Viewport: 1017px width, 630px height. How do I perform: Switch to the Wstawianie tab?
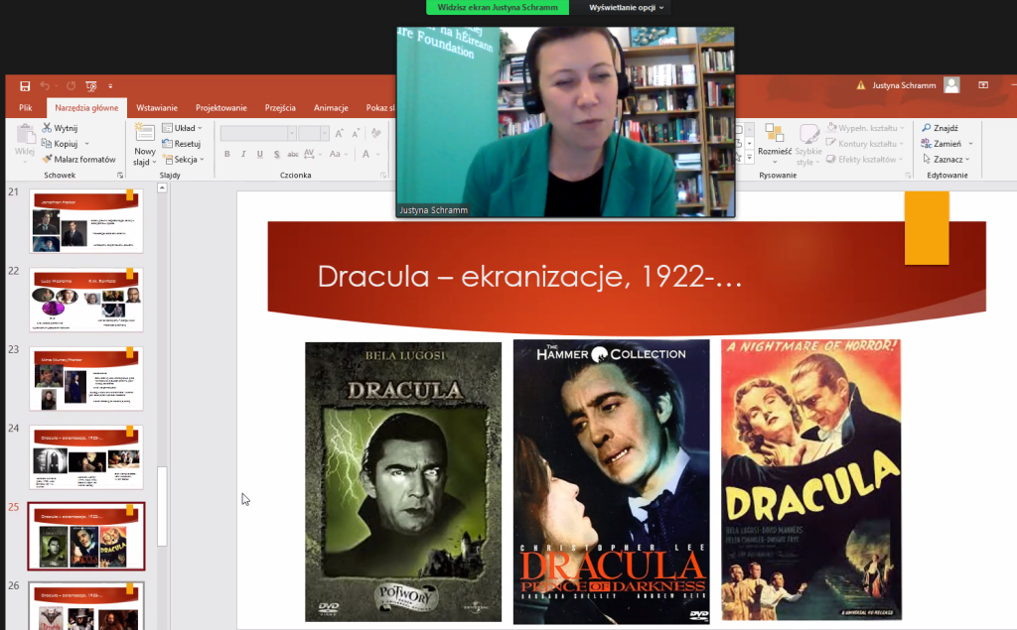(157, 108)
